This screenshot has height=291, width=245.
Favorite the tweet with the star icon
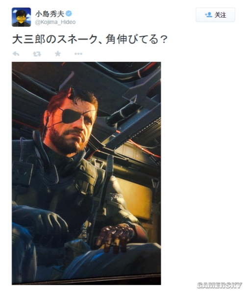(58, 53)
